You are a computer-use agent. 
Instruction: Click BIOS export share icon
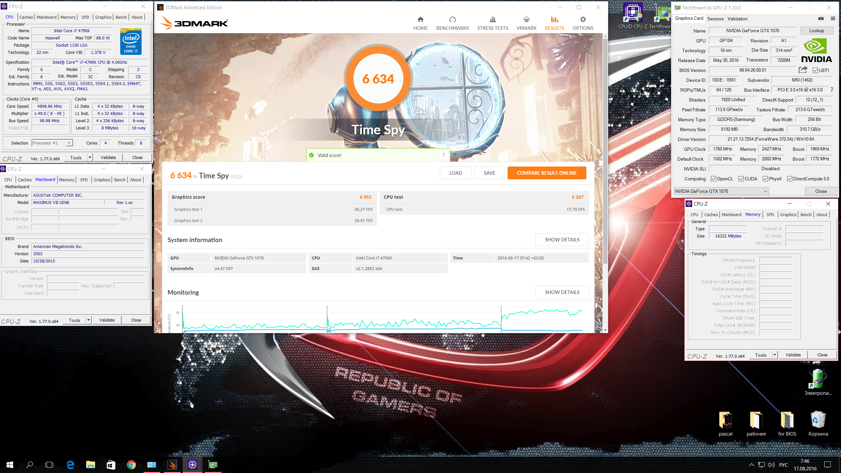[803, 70]
